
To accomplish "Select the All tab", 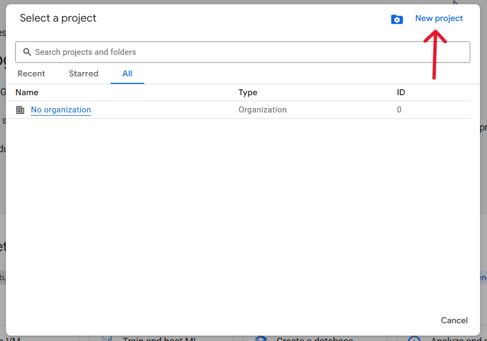I will coord(127,74).
